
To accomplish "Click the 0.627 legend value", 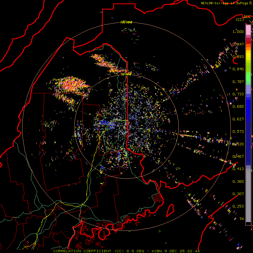I will (238, 119).
